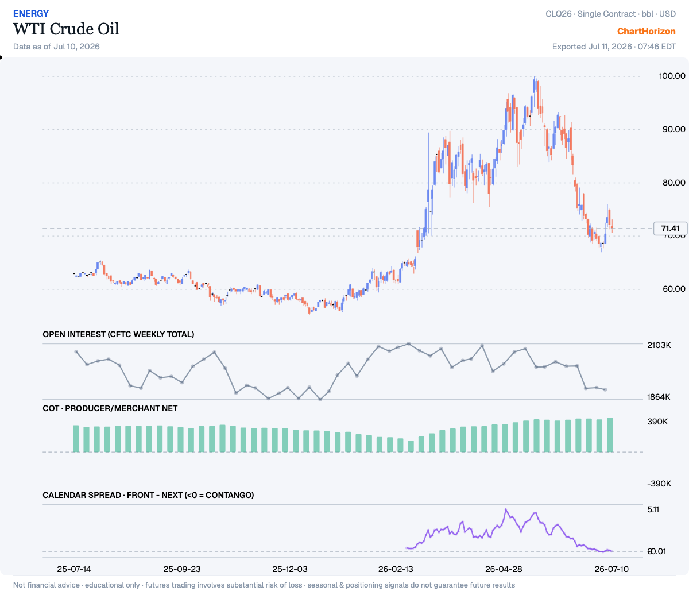Screen dimensions: 689x595
Task: Click the CALENDAR SPREAD · FRONT - NEXT heading
Action: coord(148,495)
